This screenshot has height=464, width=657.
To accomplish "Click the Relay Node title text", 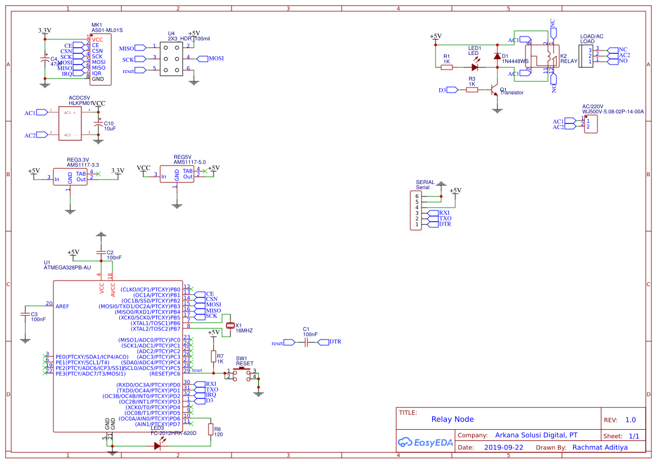I will coord(452,419).
